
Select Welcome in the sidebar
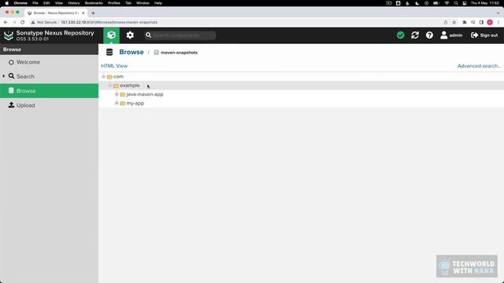click(x=49, y=62)
